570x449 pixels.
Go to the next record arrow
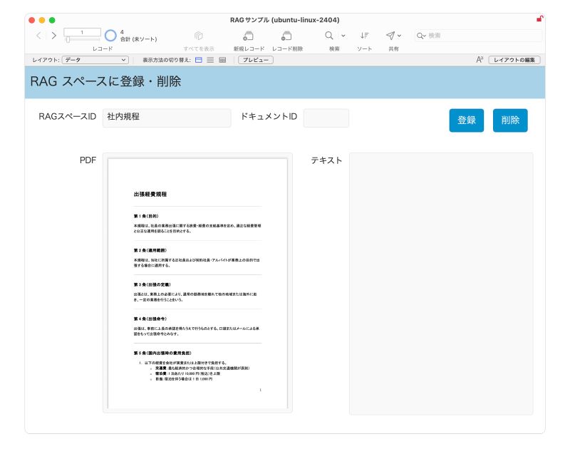(x=51, y=35)
